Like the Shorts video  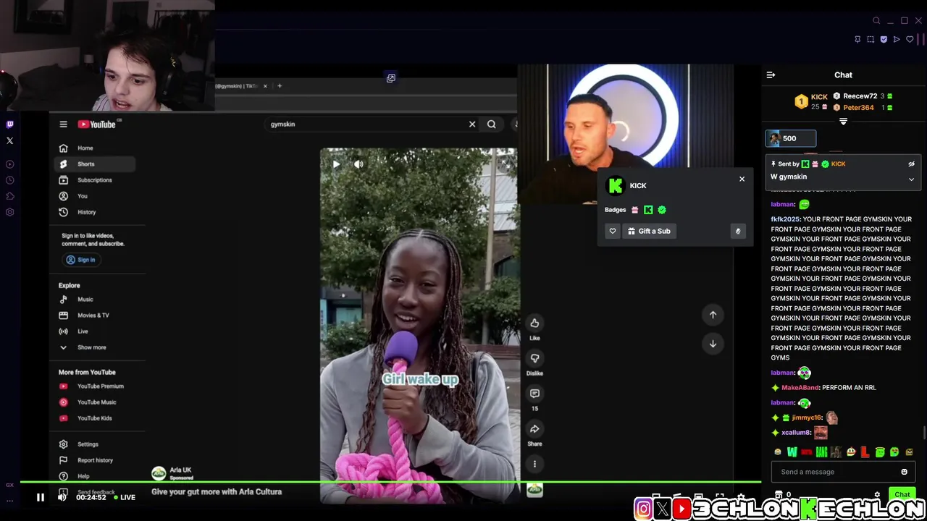534,323
